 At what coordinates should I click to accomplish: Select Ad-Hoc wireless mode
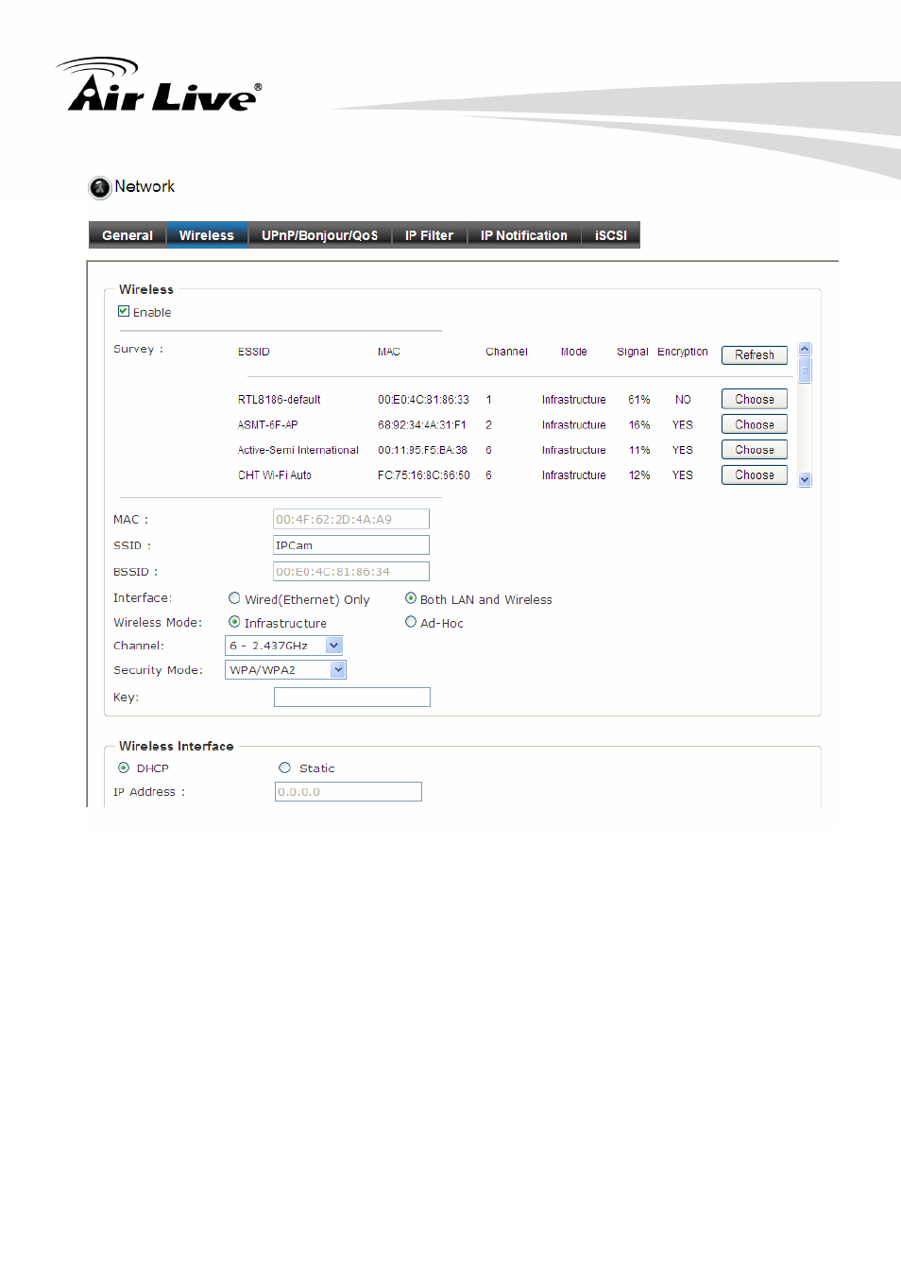coord(411,622)
